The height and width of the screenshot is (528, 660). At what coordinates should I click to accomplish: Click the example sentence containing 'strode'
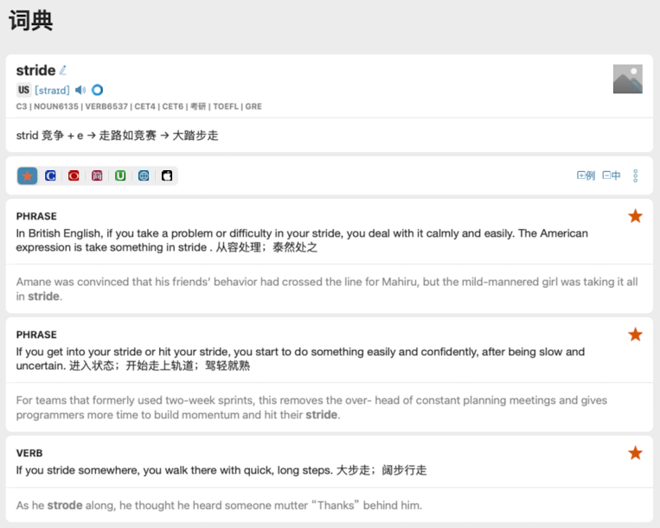219,505
